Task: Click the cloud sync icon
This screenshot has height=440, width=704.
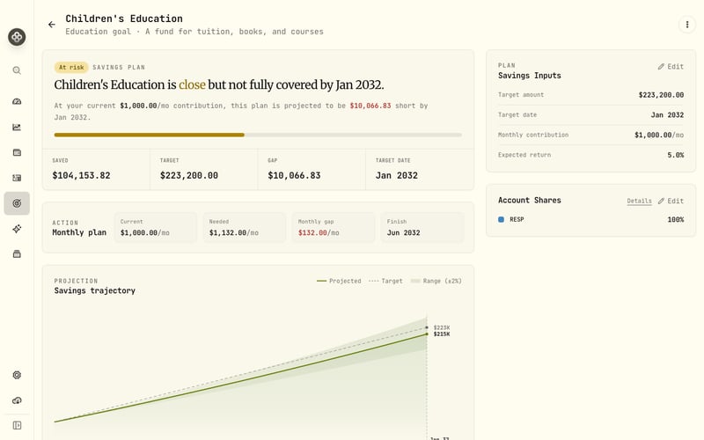Action: click(x=17, y=400)
